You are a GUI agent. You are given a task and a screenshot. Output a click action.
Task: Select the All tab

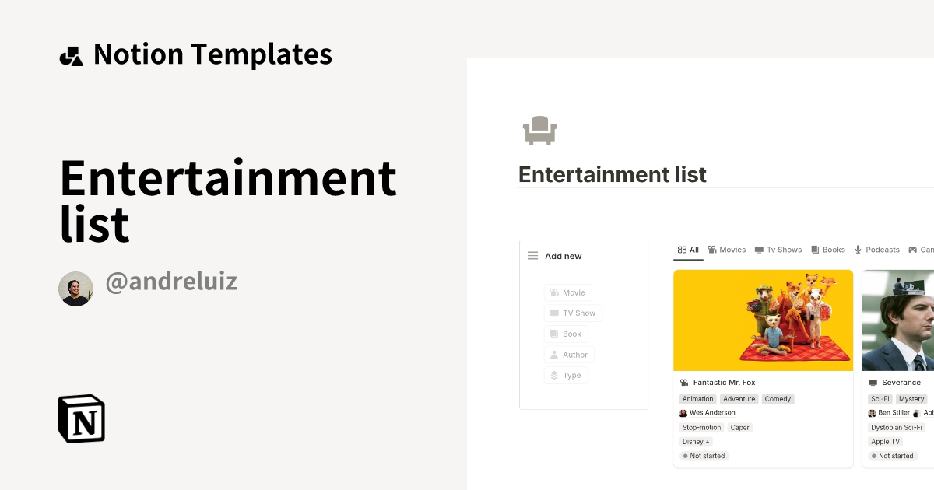coord(688,250)
